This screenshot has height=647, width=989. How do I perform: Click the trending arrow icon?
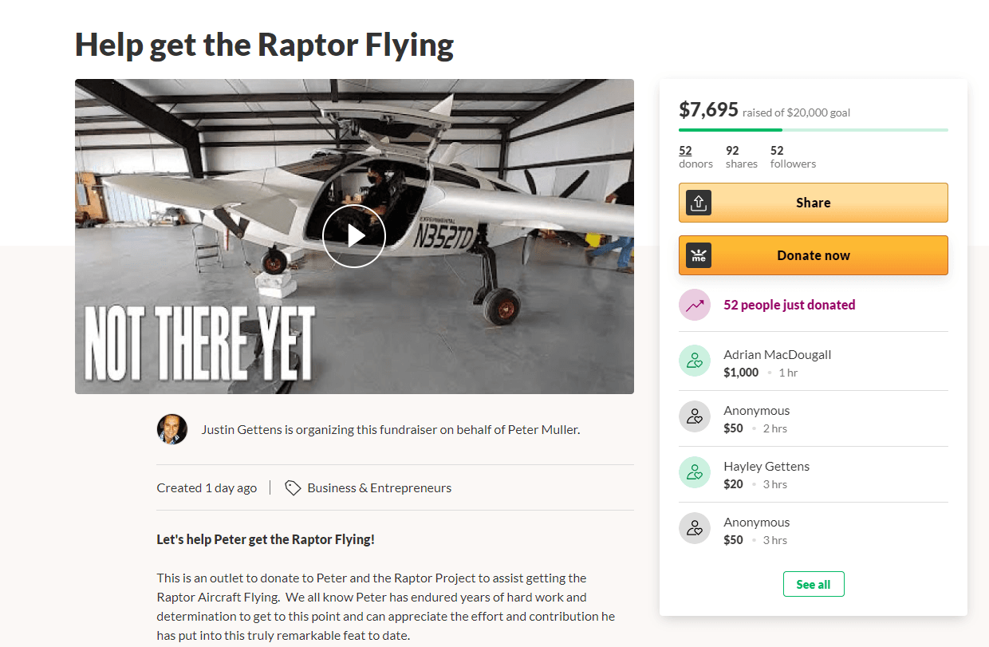click(x=695, y=305)
